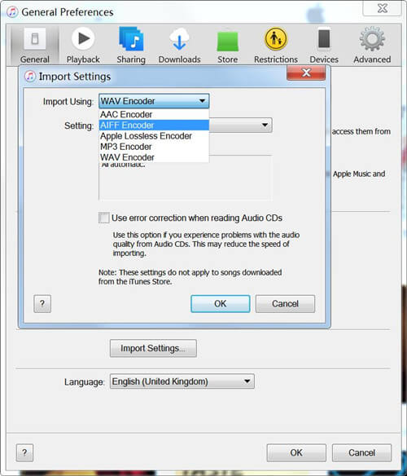Open the Downloads preferences tab
This screenshot has width=407, height=476.
click(x=179, y=46)
